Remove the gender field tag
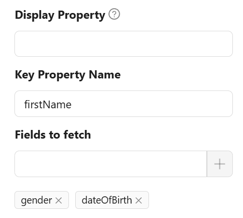 (x=59, y=200)
